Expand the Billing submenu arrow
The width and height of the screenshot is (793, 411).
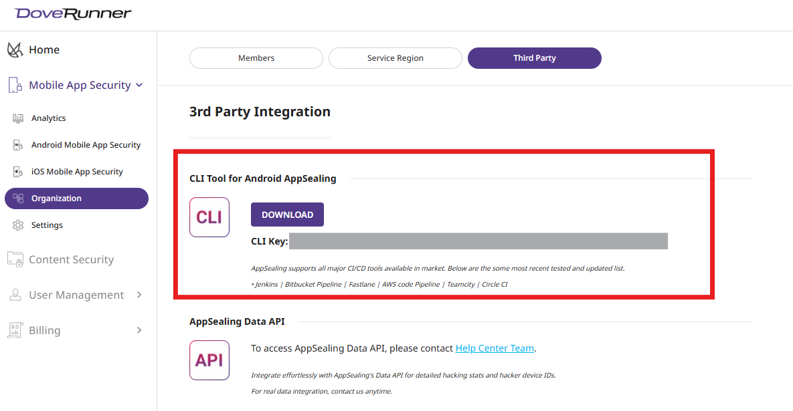[139, 329]
